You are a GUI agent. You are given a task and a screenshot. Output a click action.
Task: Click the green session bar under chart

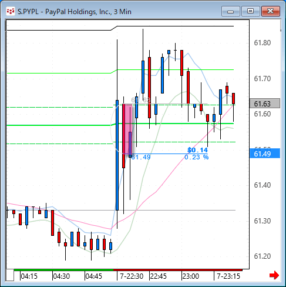click(63, 270)
